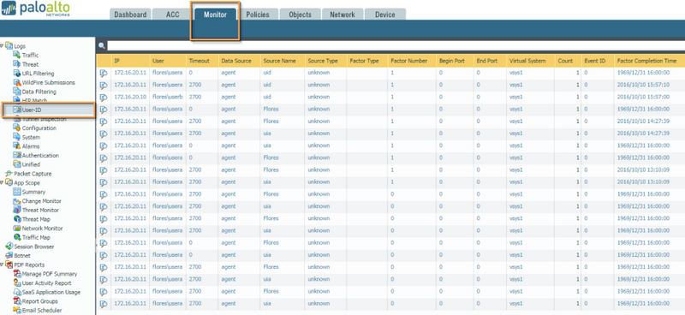Open App Scope Summary icon

coord(16,192)
